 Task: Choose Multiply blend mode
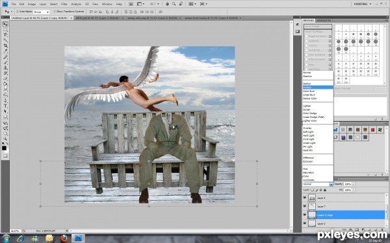[318, 87]
